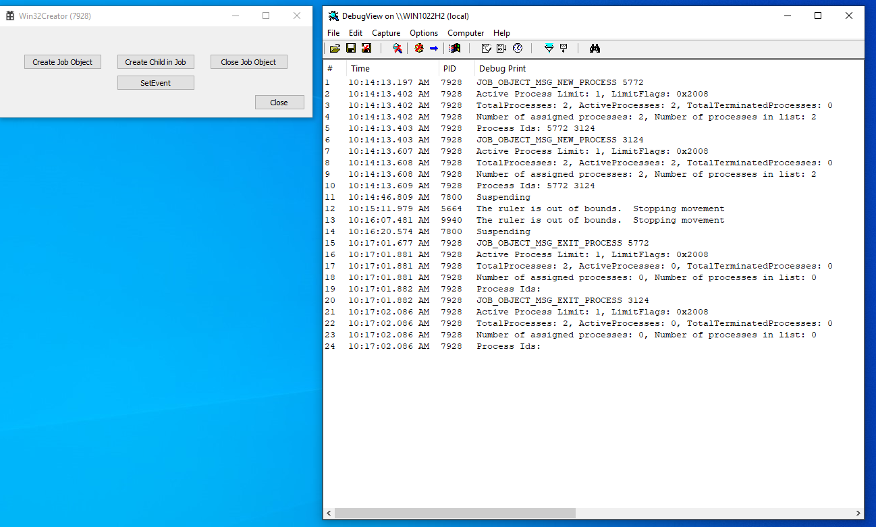
Task: Click the Find binoculars icon
Action: click(x=595, y=49)
